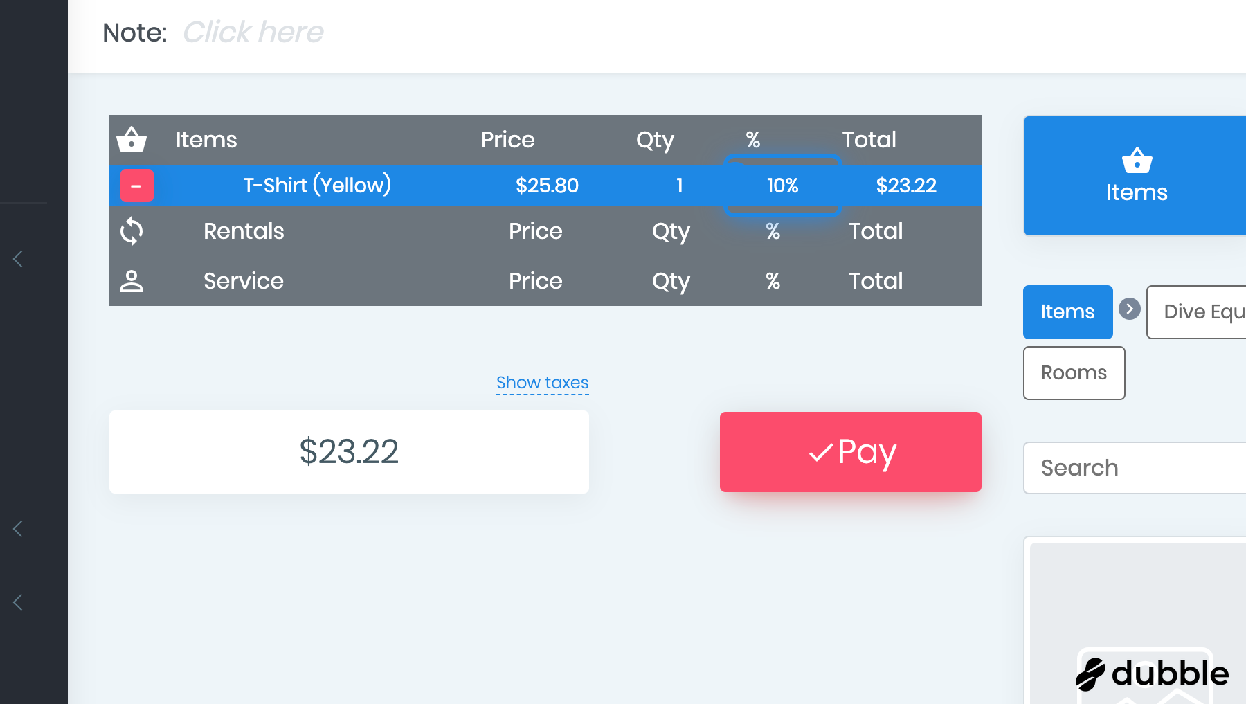Remove T-Shirt with red minus button
The image size is (1246, 704).
click(x=136, y=186)
